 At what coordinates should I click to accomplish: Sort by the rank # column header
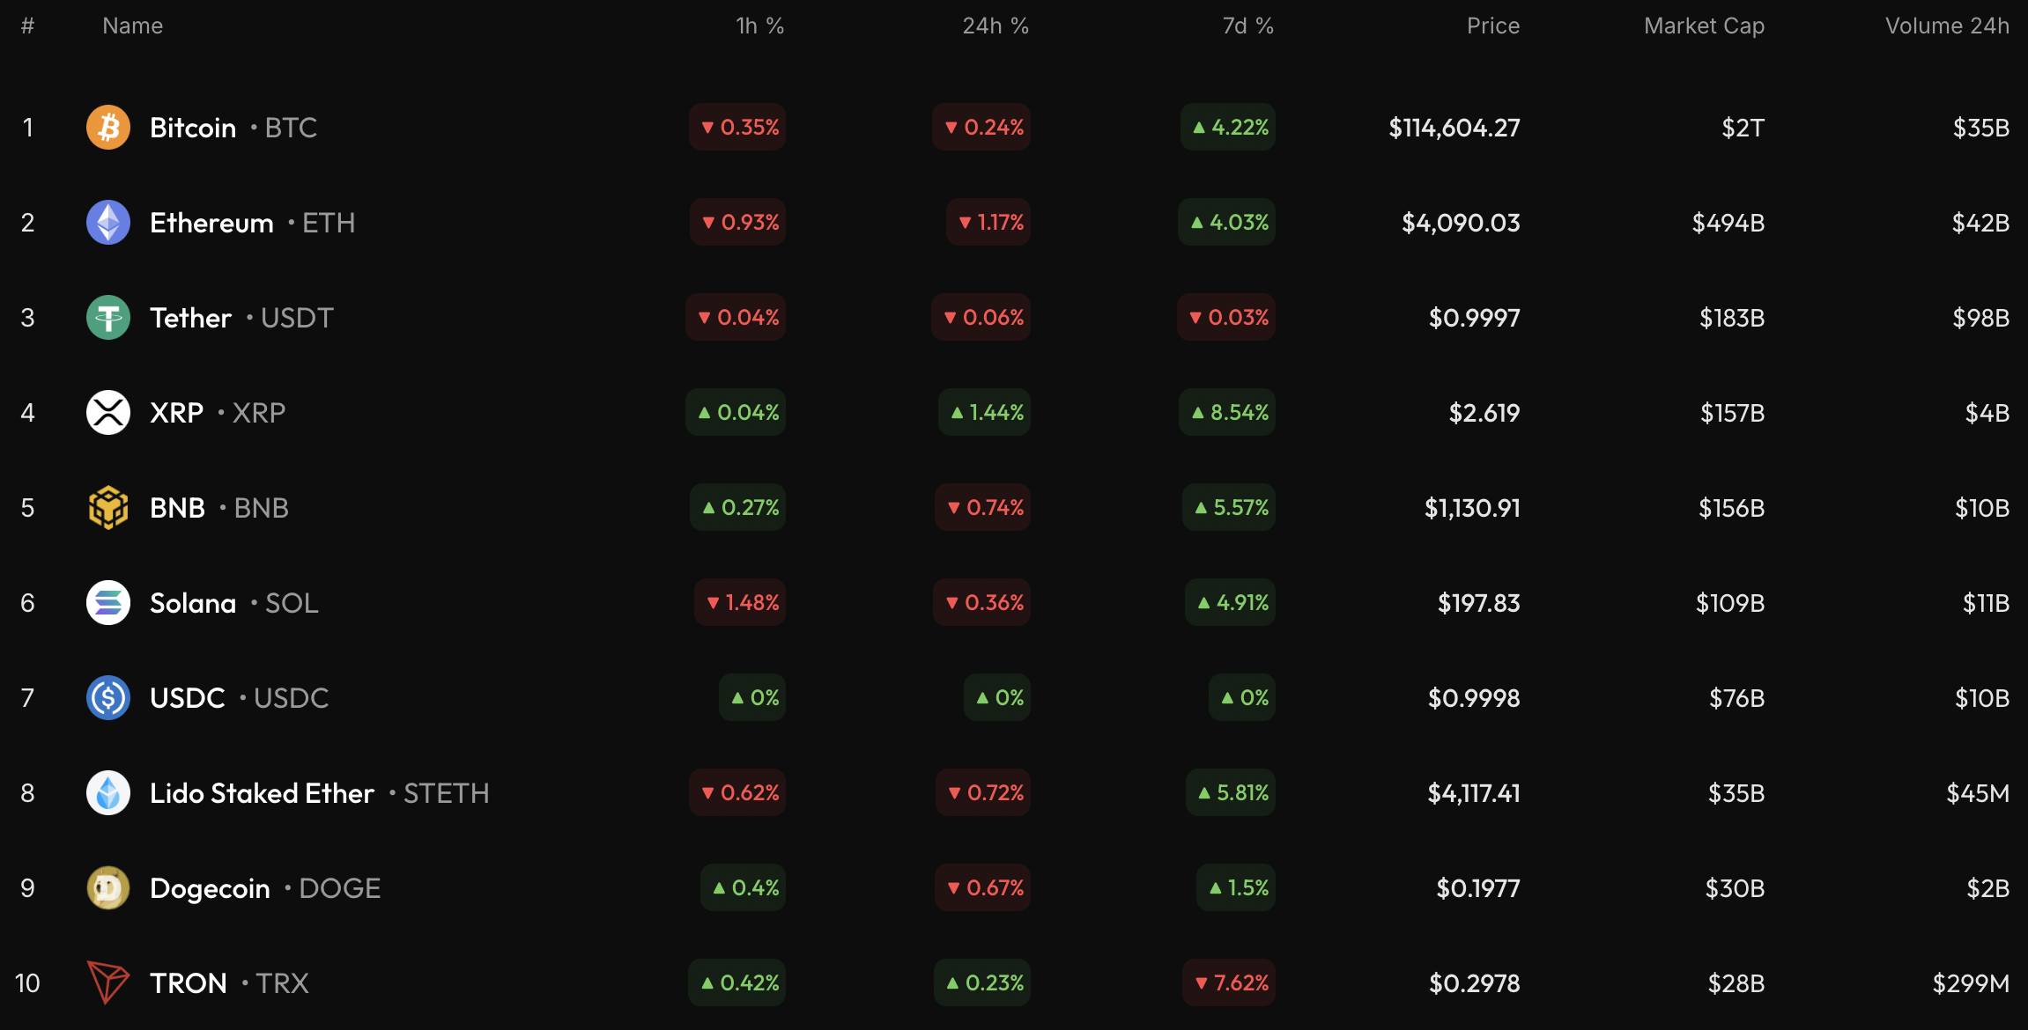[x=27, y=26]
